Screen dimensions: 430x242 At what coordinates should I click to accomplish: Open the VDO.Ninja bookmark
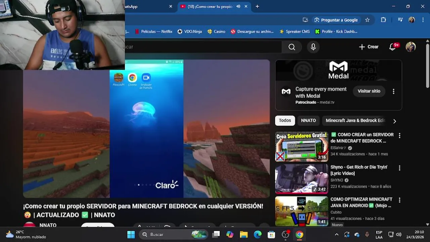coord(190,32)
